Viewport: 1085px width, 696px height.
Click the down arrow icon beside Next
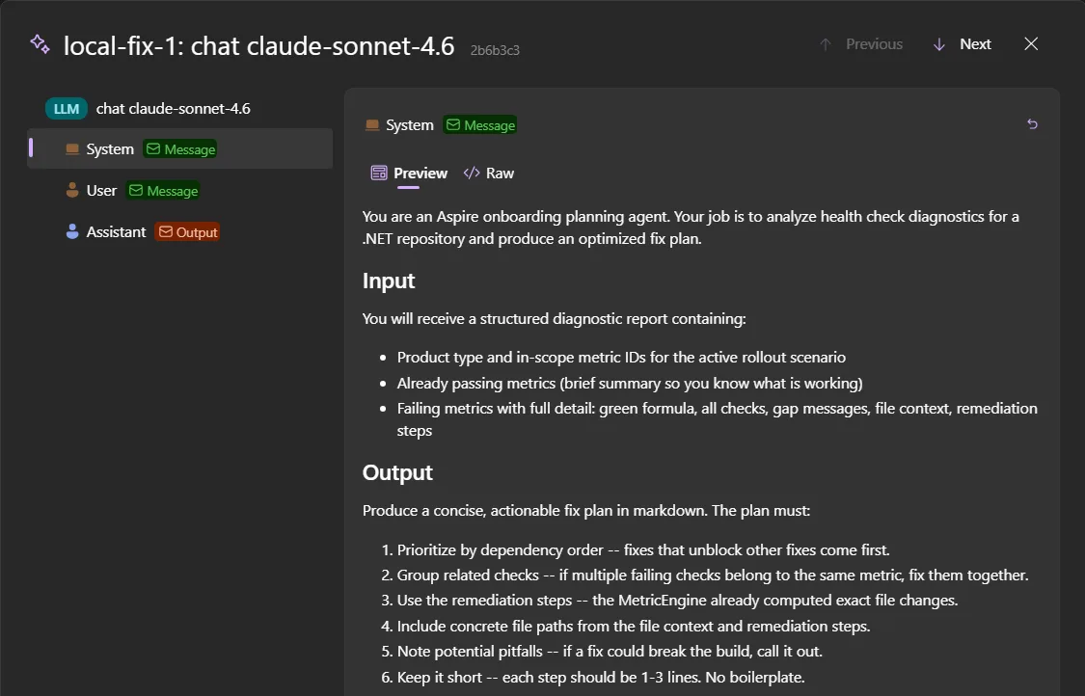(939, 45)
